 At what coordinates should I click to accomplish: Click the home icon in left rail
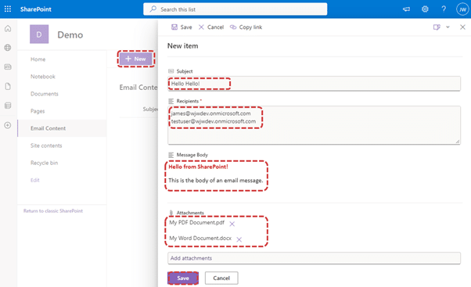8,28
